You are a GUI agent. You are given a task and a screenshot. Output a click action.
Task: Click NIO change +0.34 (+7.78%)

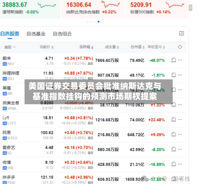click(79, 58)
